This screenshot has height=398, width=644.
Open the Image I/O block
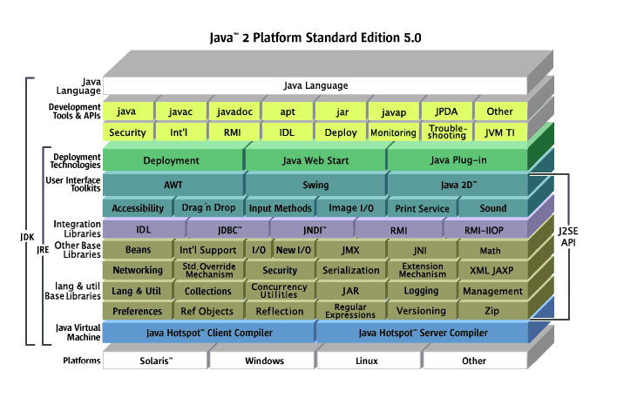pos(351,208)
